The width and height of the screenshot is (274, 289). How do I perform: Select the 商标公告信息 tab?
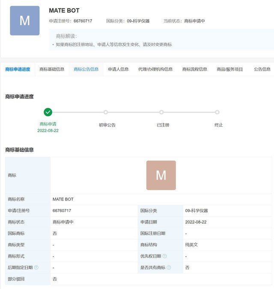pyautogui.click(x=86, y=69)
